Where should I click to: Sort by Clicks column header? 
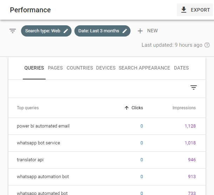pyautogui.click(x=137, y=108)
